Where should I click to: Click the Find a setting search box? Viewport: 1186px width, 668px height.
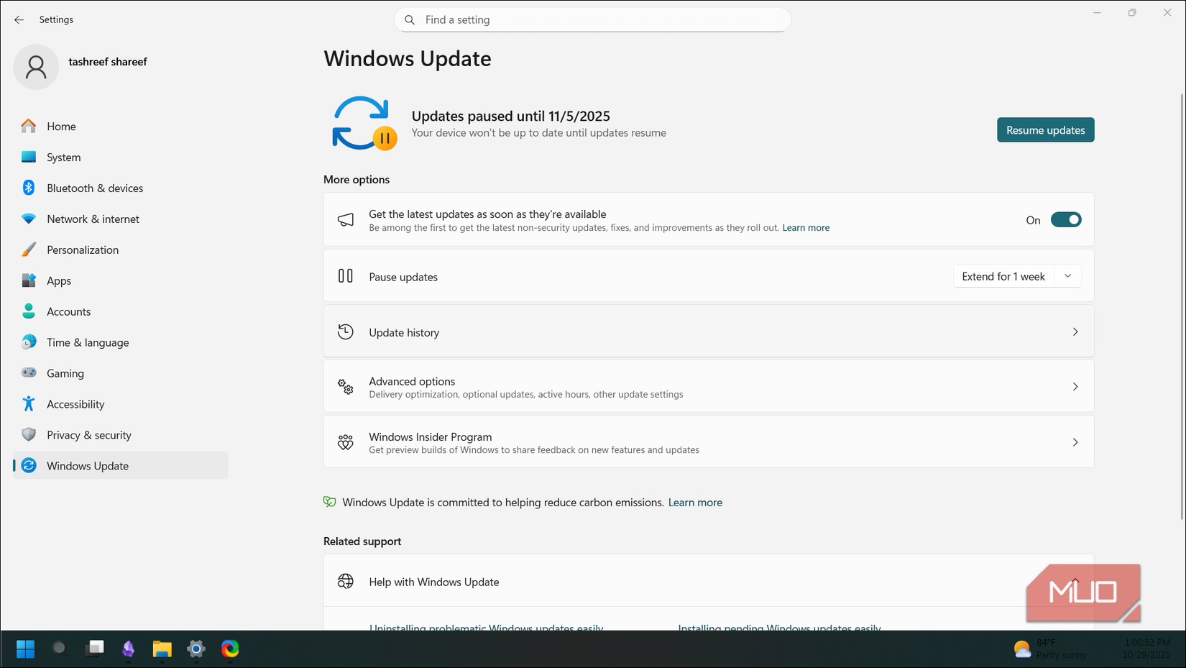(x=592, y=19)
